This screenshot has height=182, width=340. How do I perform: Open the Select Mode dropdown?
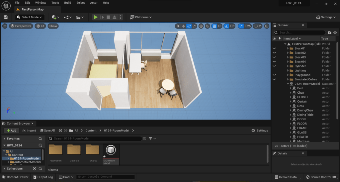(x=30, y=17)
